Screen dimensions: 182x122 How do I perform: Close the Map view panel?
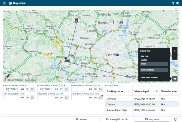pyautogui.click(x=178, y=3)
